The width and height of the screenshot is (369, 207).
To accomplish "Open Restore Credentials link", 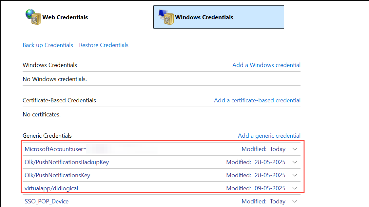I will coord(104,45).
